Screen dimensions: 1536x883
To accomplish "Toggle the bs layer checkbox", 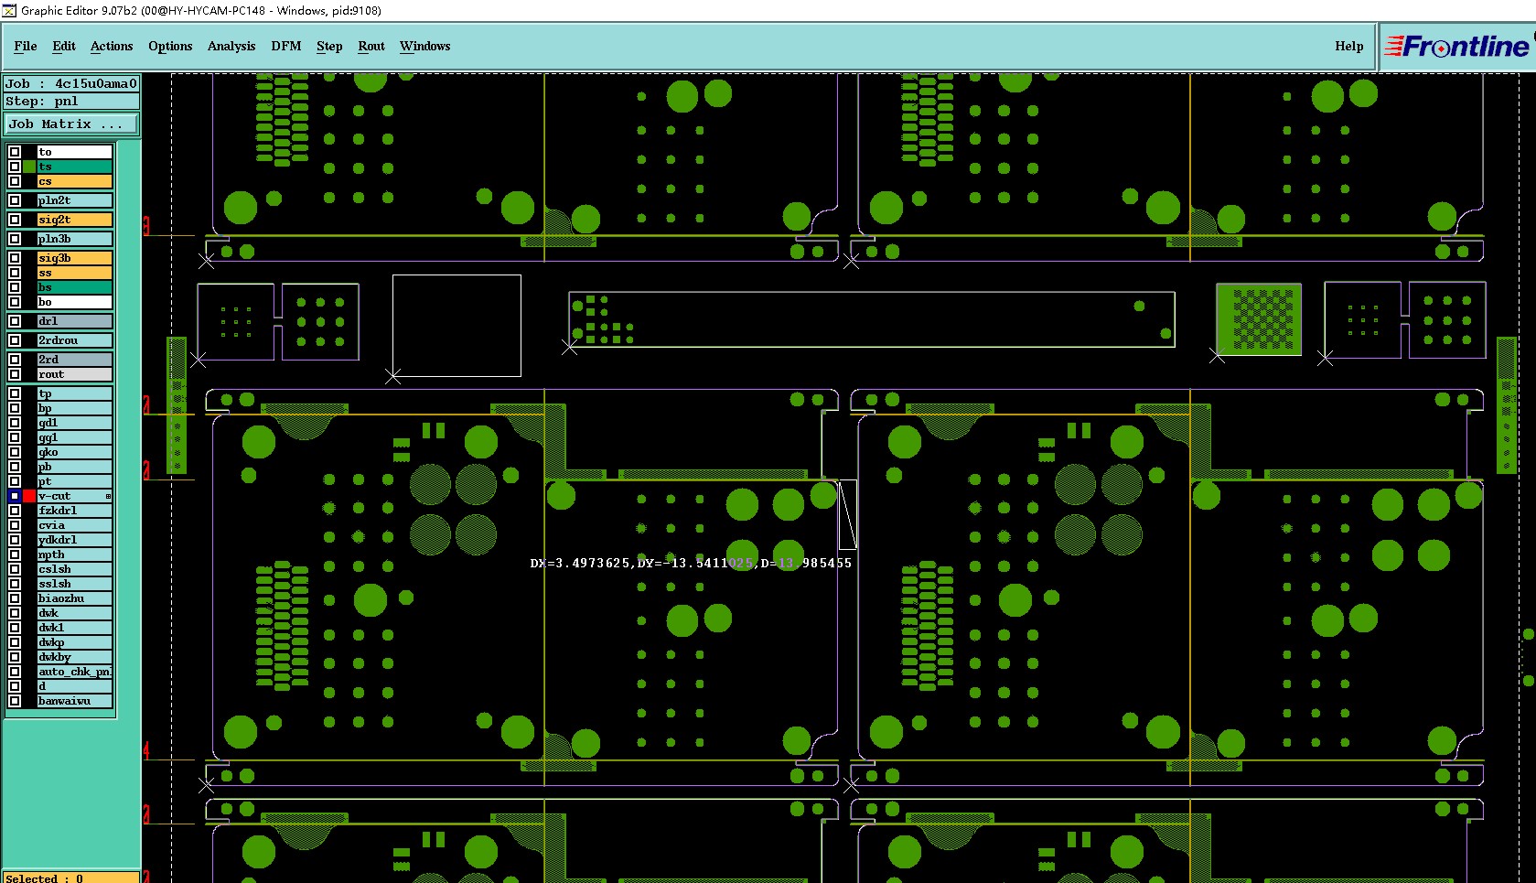I will click(x=15, y=287).
